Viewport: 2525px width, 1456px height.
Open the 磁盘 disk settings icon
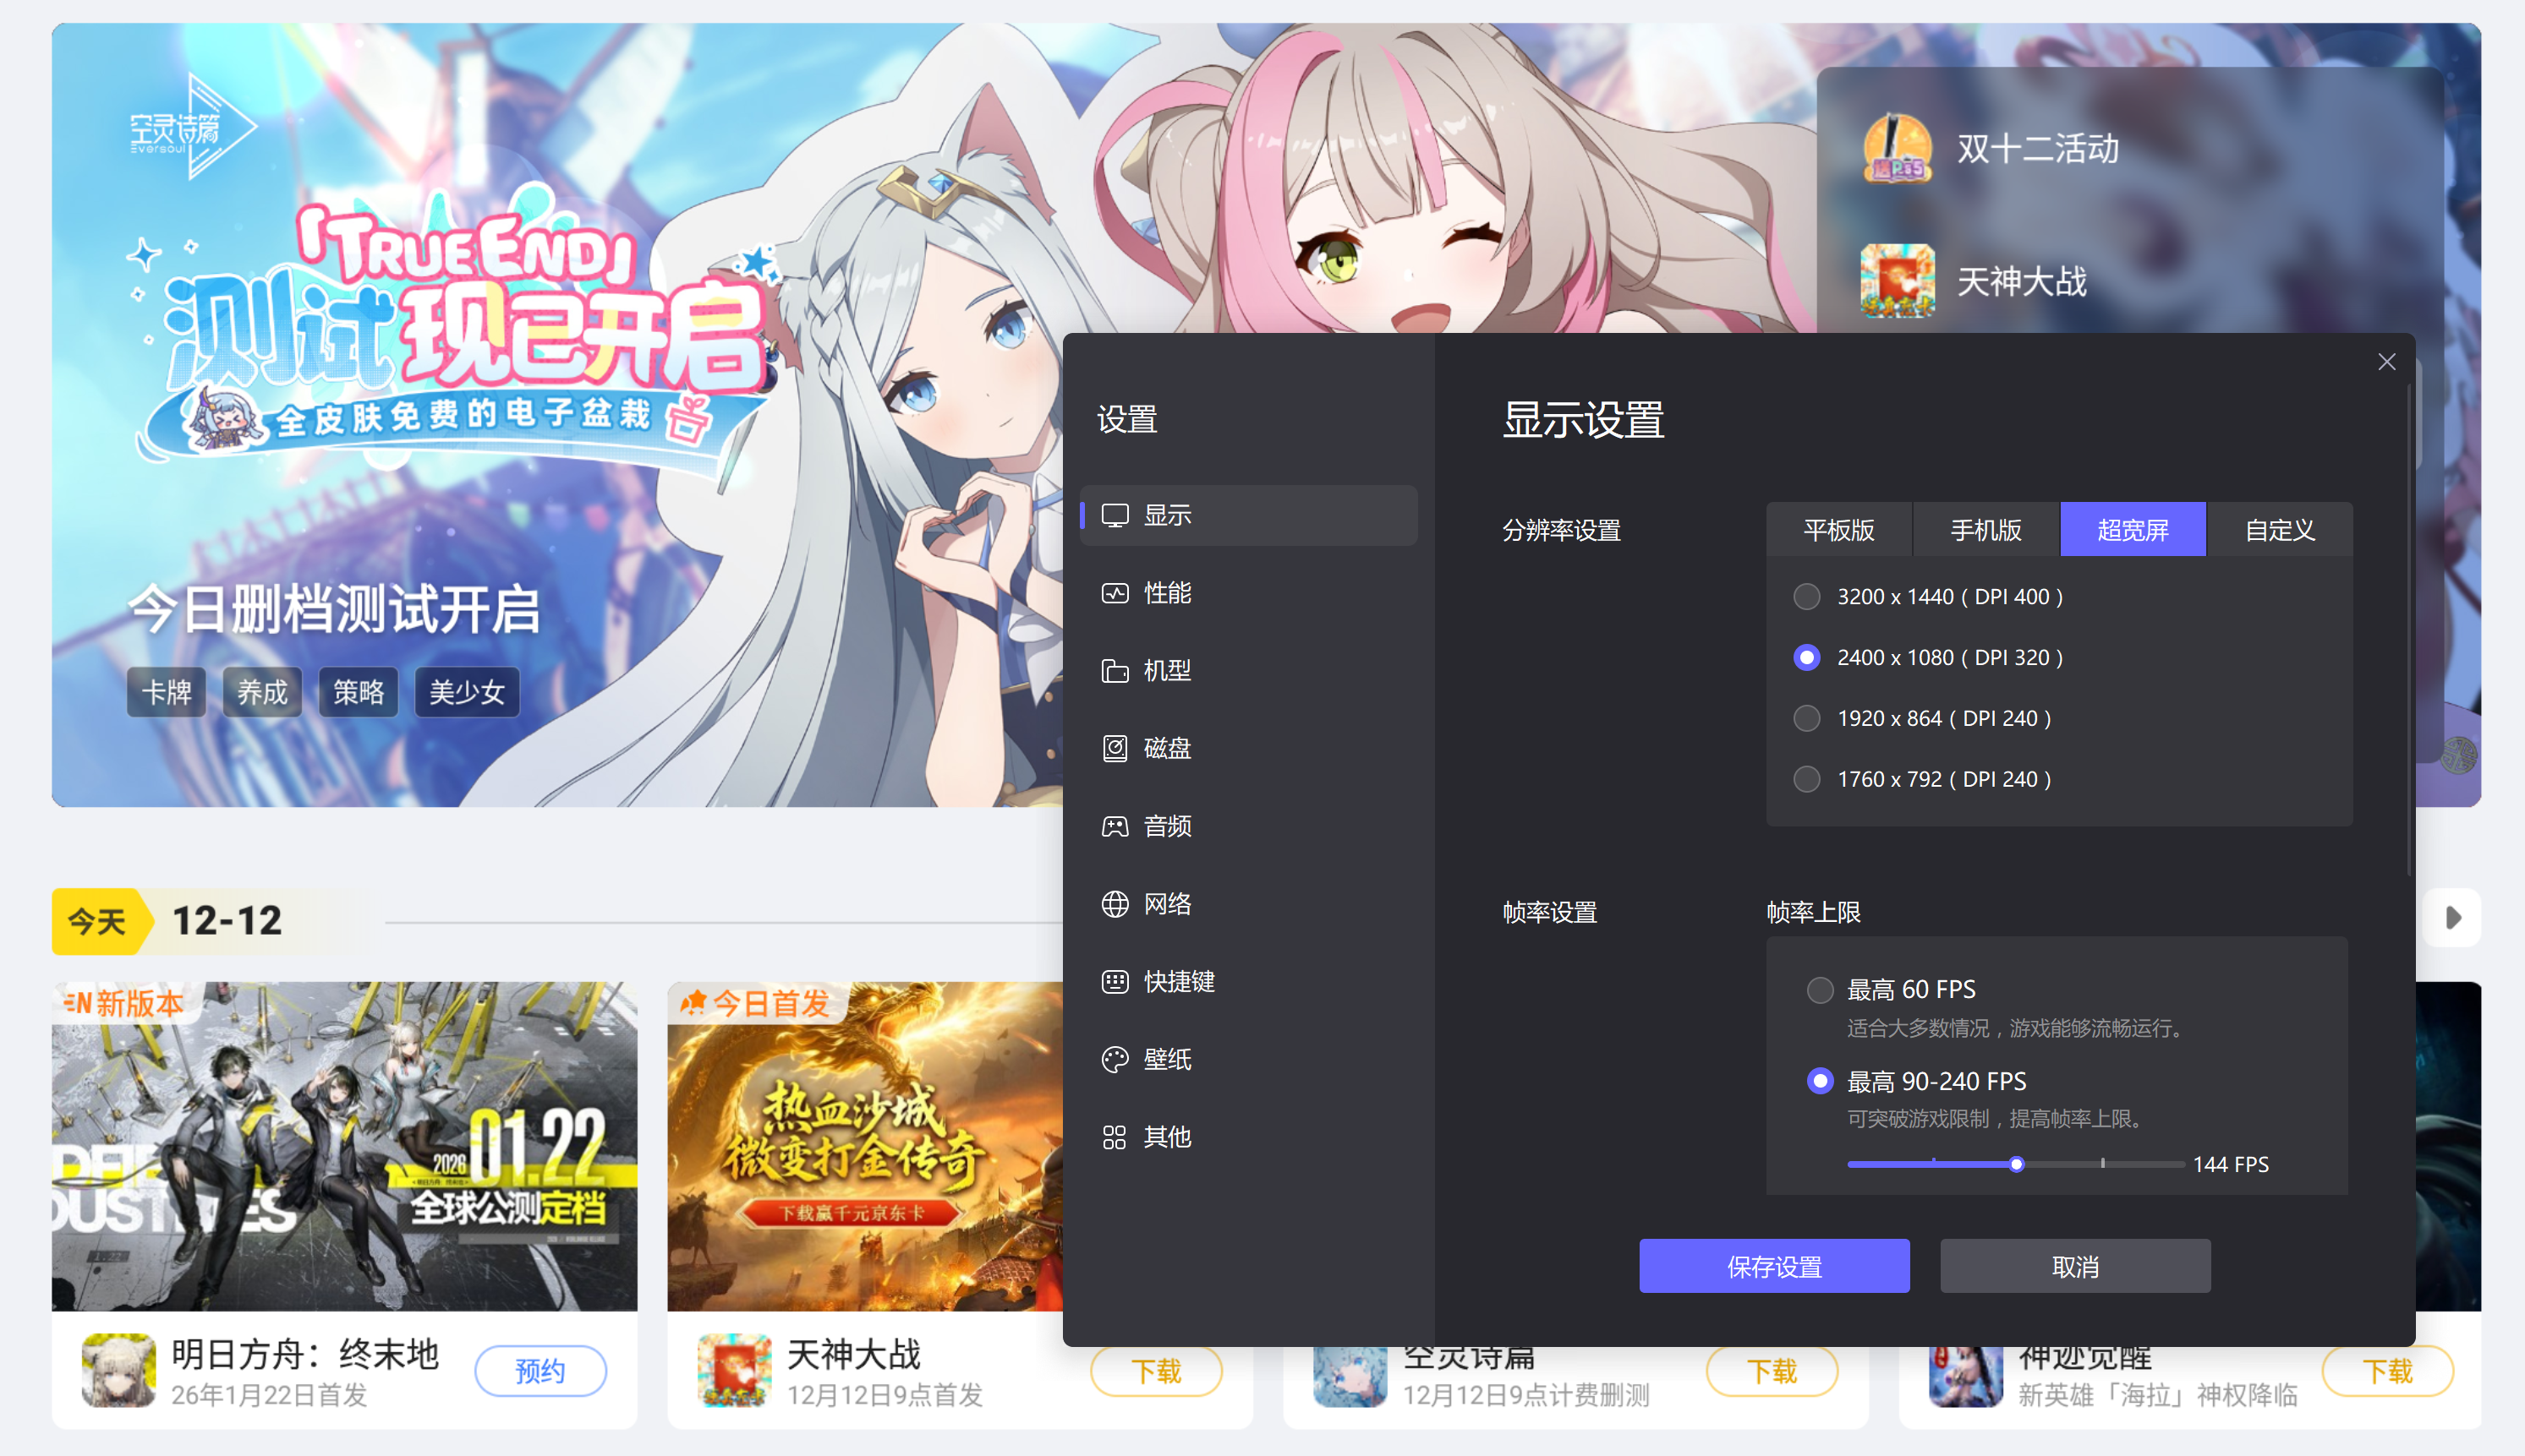click(1115, 748)
